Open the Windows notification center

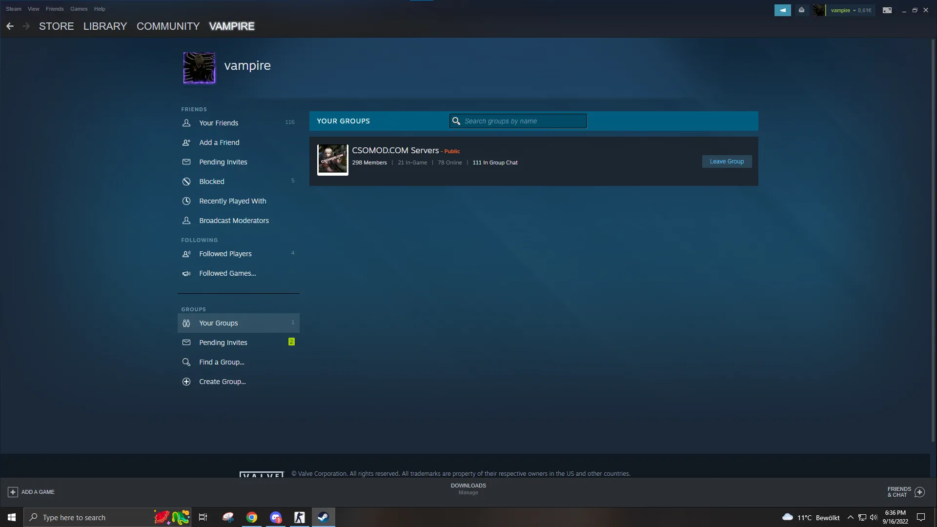pyautogui.click(x=921, y=517)
